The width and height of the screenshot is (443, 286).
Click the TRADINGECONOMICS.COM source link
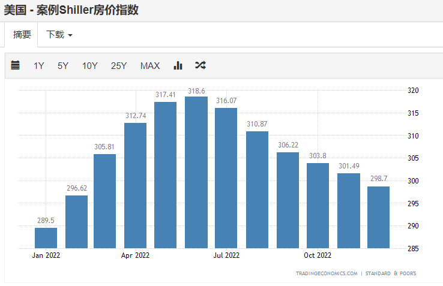coord(326,273)
